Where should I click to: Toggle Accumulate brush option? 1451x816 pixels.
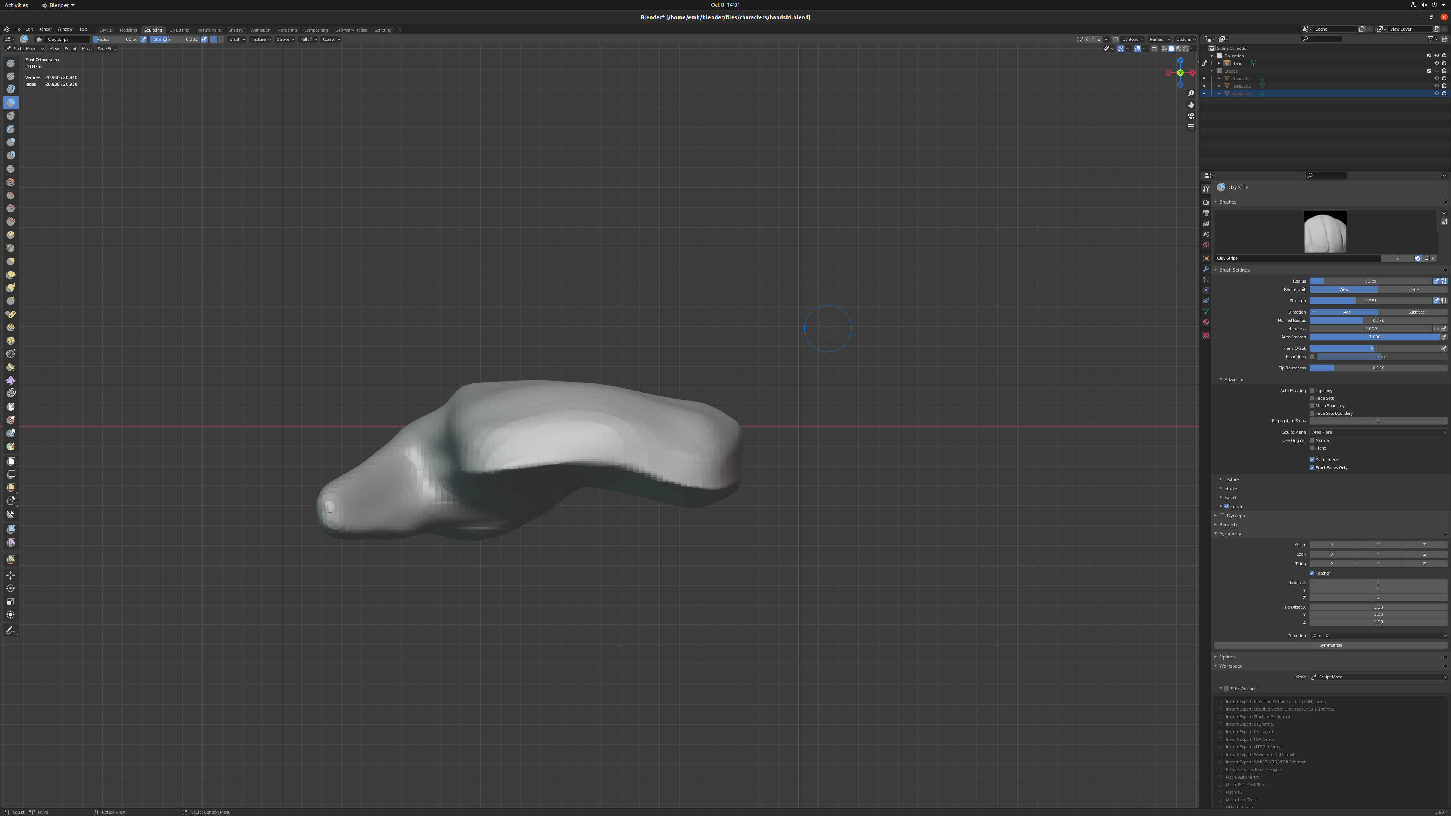coord(1312,458)
